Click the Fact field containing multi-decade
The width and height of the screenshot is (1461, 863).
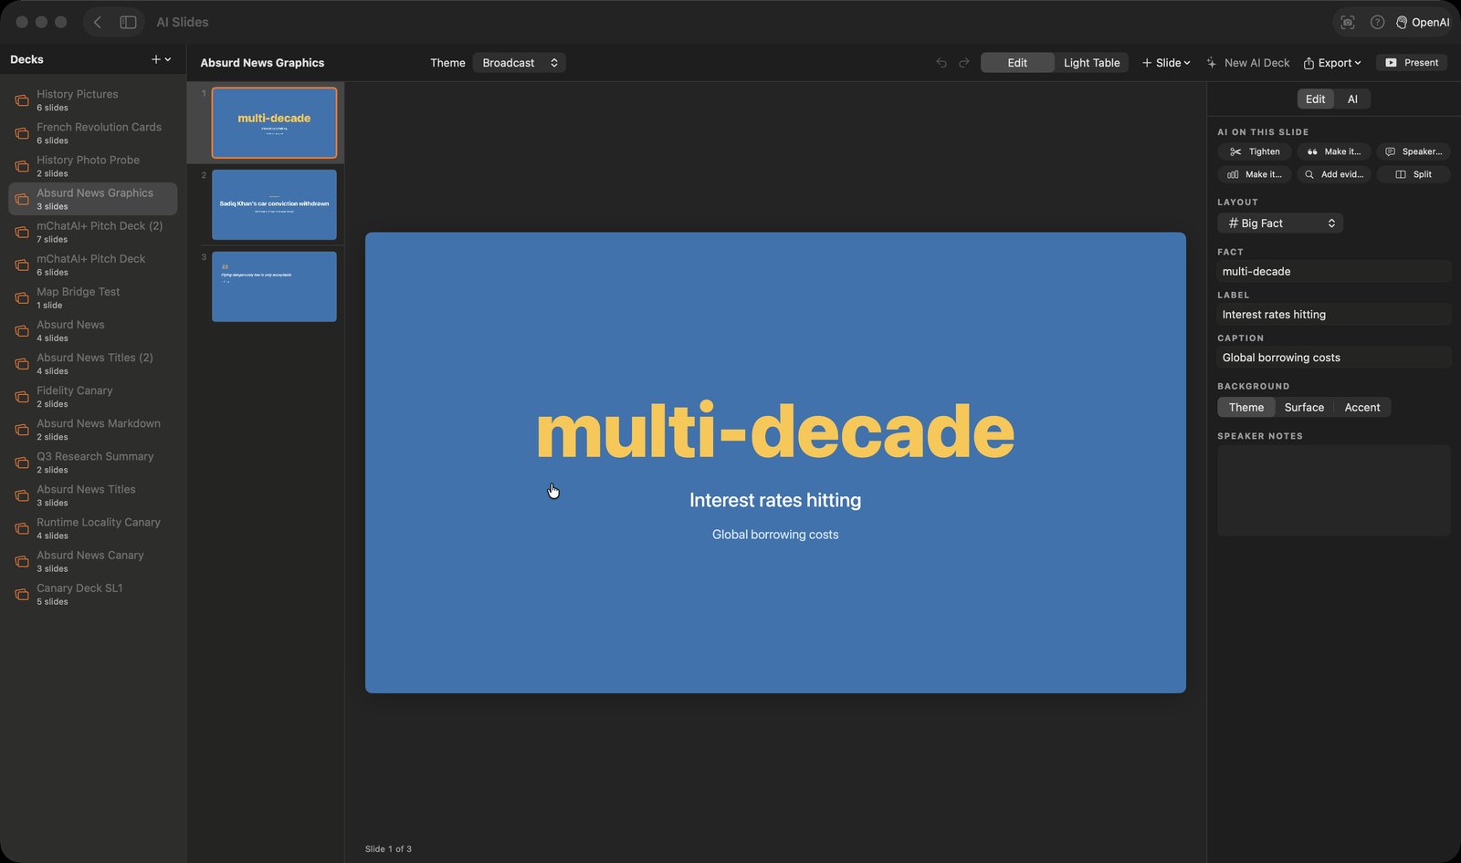1334,272
